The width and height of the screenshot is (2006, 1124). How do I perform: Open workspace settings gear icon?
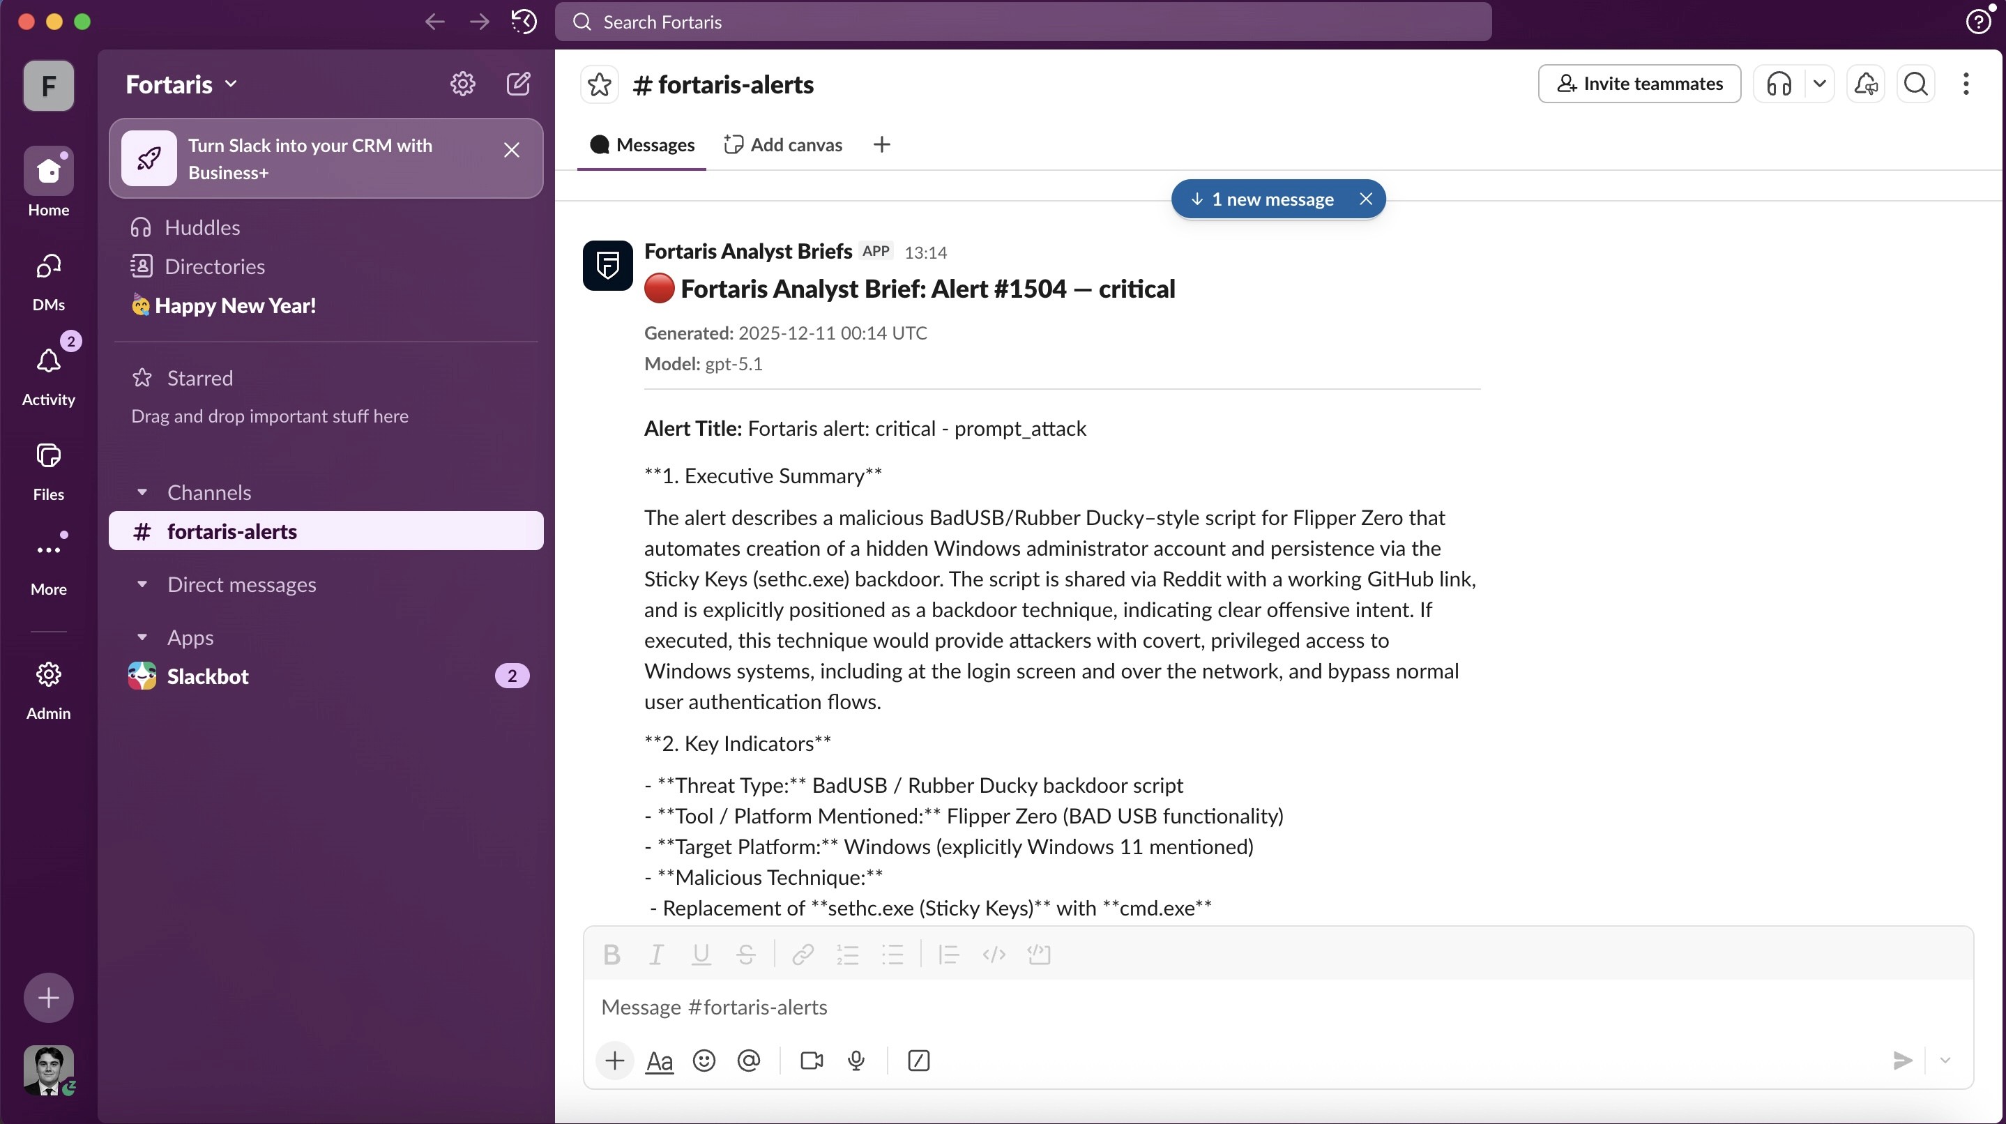[x=462, y=84]
